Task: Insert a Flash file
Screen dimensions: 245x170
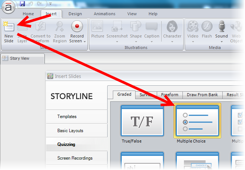Action: pyautogui.click(x=207, y=30)
